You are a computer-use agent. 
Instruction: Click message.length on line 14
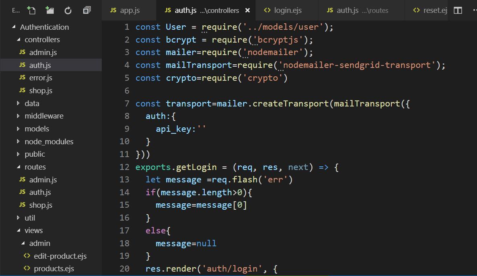196,192
